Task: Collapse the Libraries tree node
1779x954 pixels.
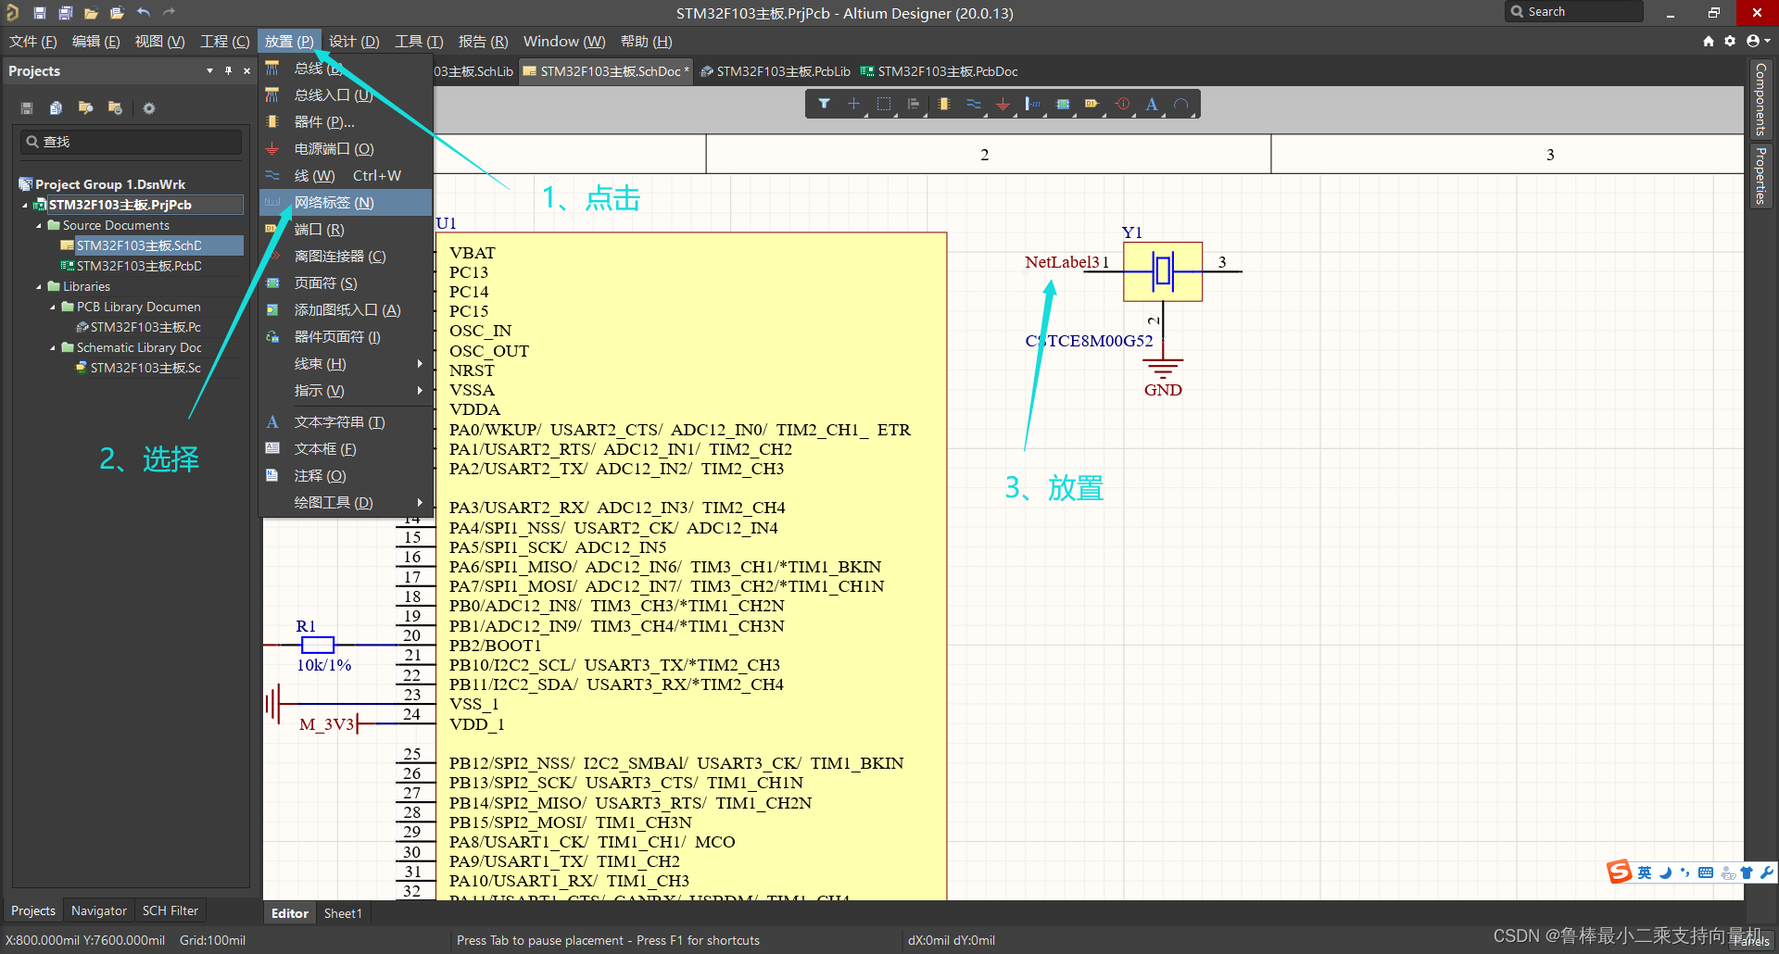Action: tap(39, 286)
